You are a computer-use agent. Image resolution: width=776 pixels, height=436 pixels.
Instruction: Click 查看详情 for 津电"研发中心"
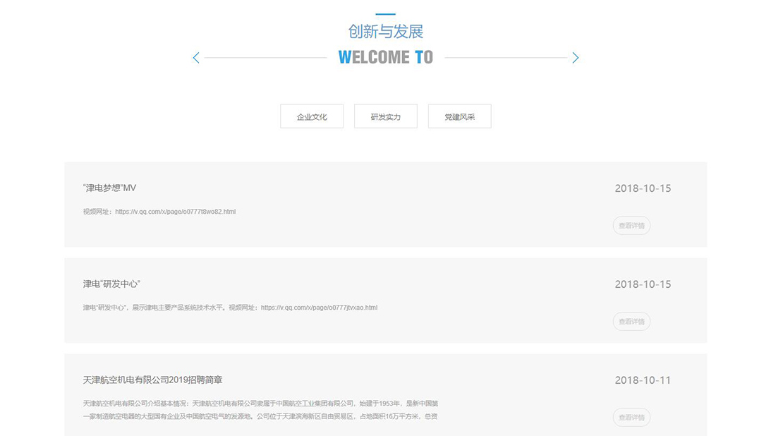click(631, 322)
